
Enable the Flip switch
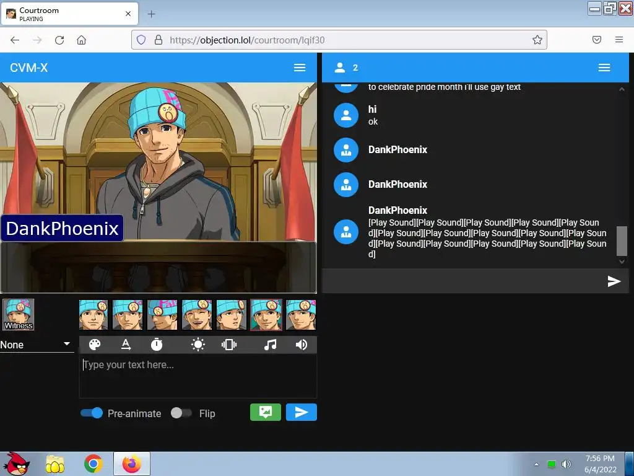181,413
